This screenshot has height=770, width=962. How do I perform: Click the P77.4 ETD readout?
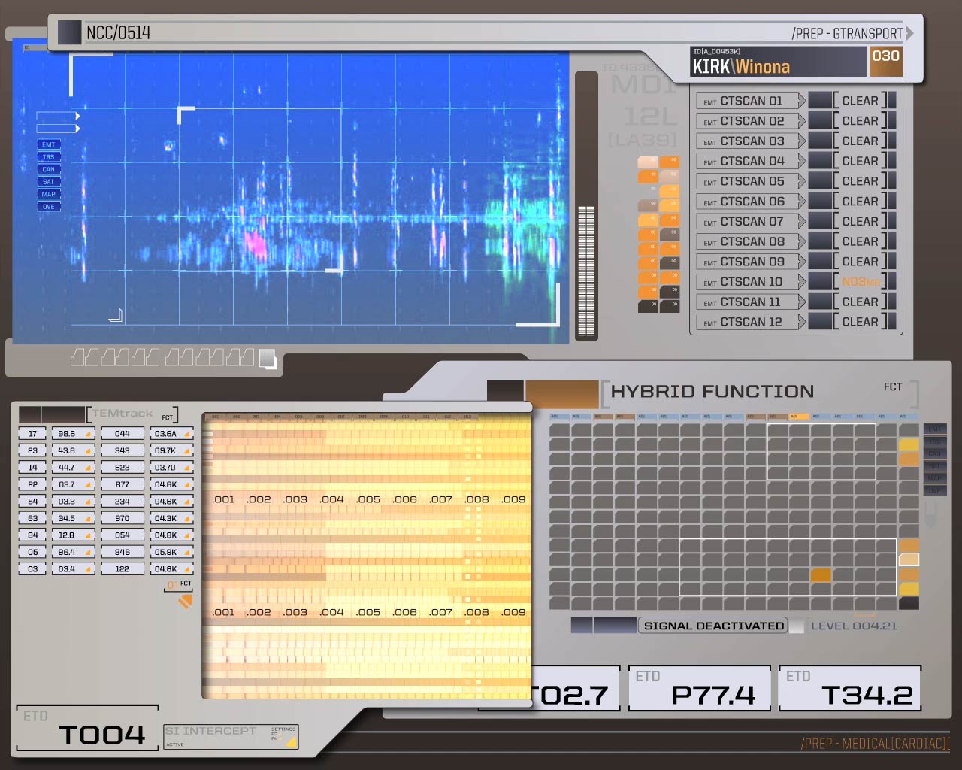700,688
